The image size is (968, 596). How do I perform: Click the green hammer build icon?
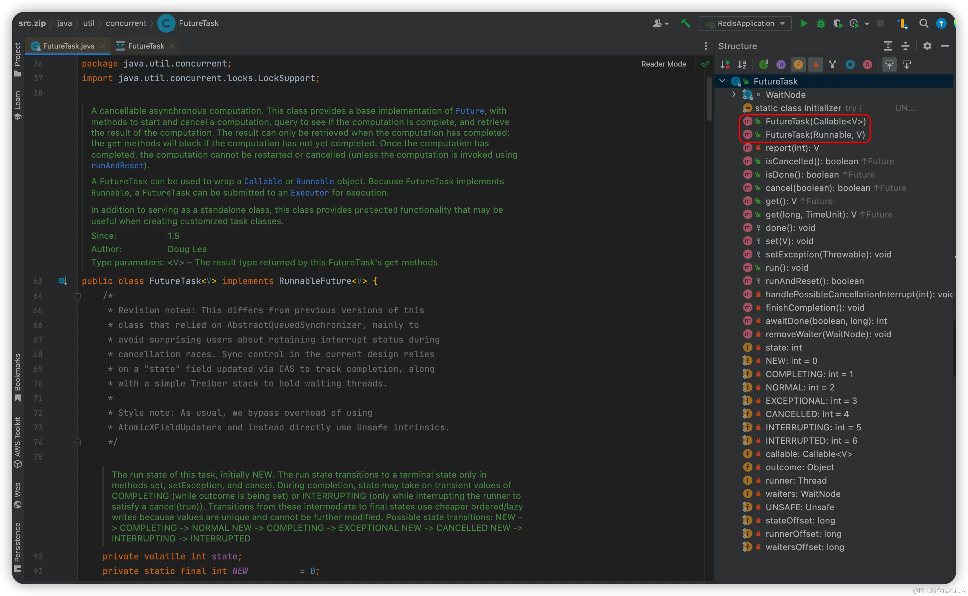click(685, 23)
